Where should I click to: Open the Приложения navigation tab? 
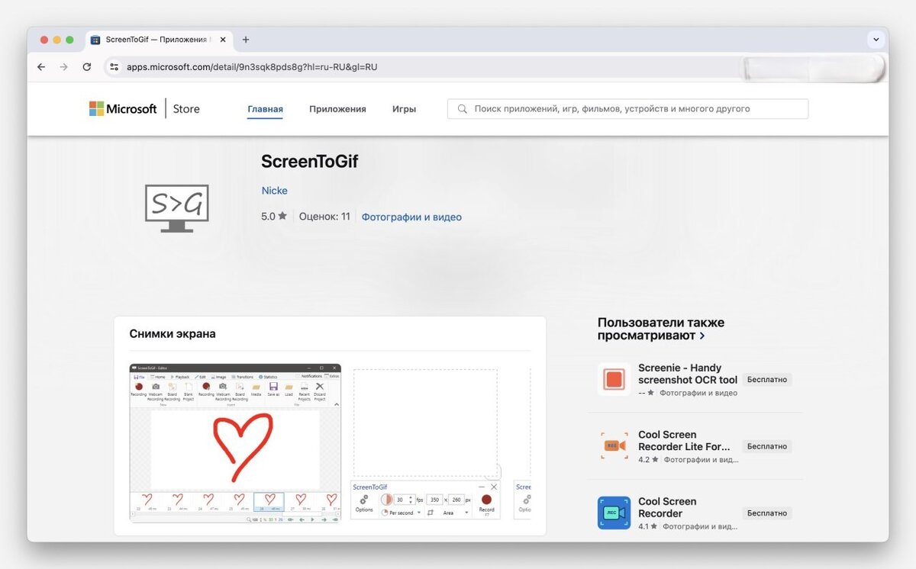337,109
